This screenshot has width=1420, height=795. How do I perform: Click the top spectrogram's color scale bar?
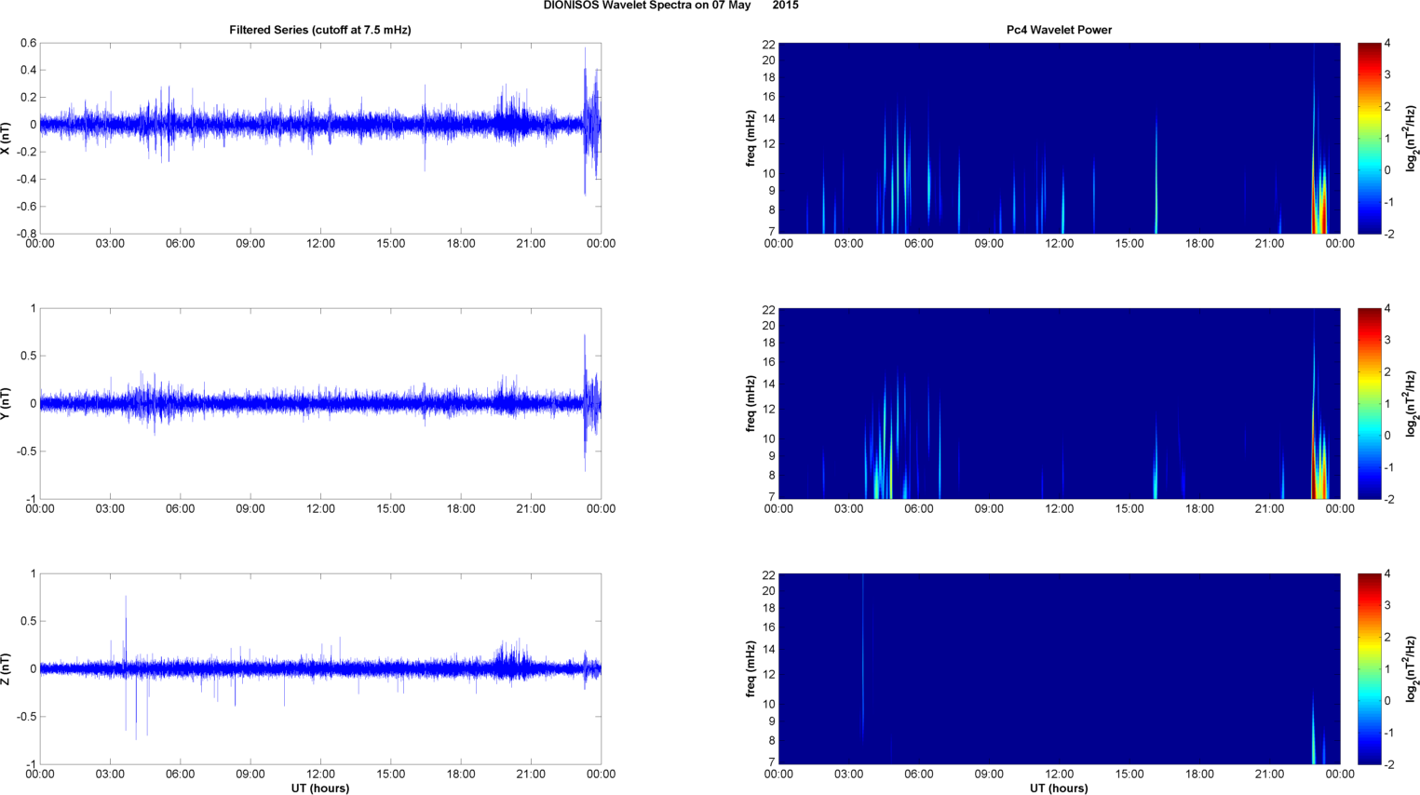tap(1369, 138)
